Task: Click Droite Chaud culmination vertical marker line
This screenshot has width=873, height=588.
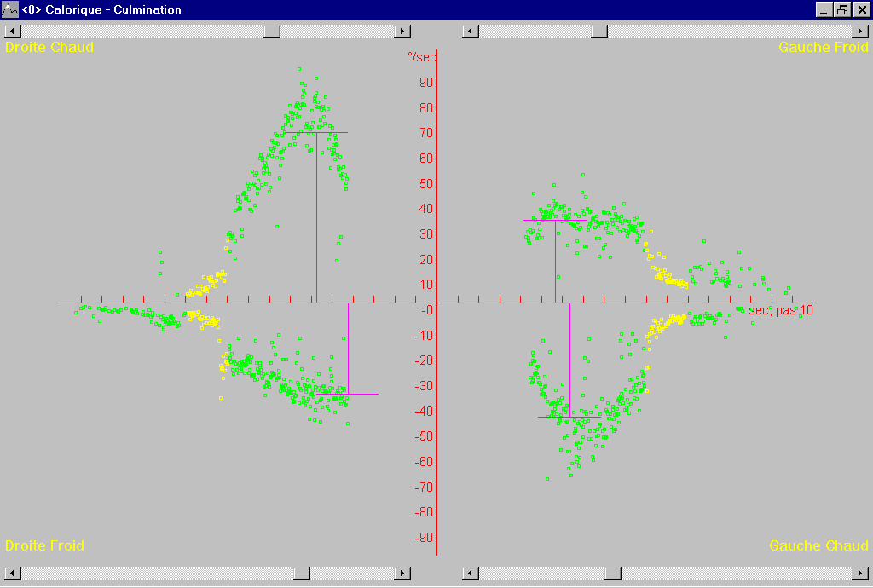Action: click(x=317, y=217)
